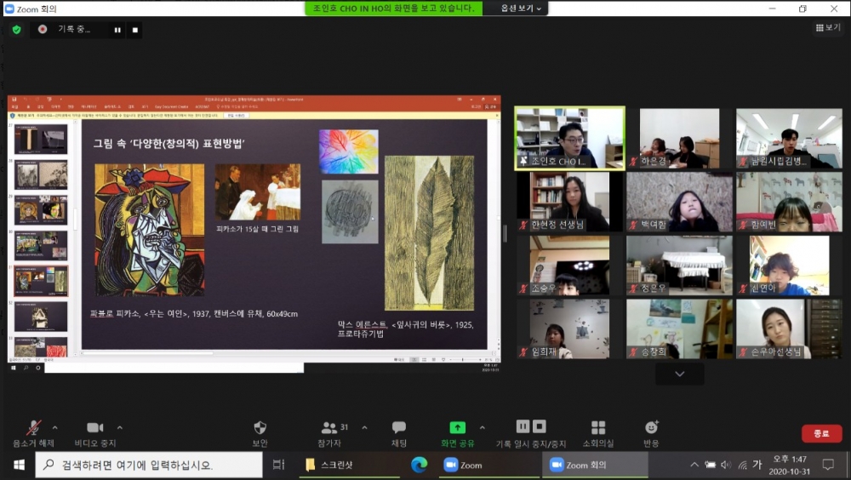Screen dimensions: 851x480
Task: Open the clock showing 오후 1:47
Action: (x=790, y=466)
